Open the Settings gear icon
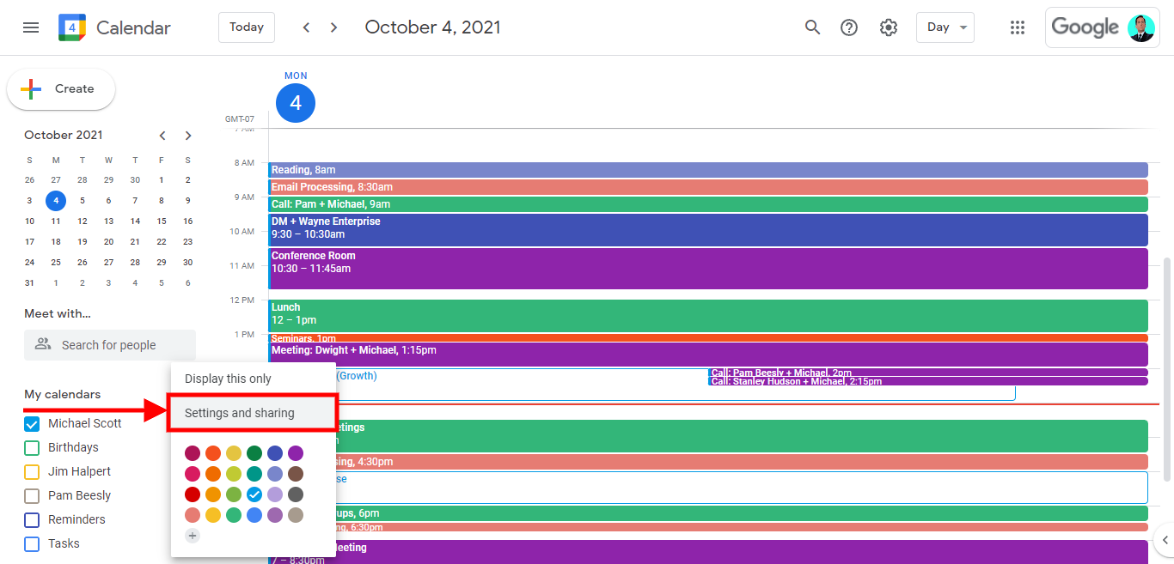The height and width of the screenshot is (564, 1174). [888, 27]
